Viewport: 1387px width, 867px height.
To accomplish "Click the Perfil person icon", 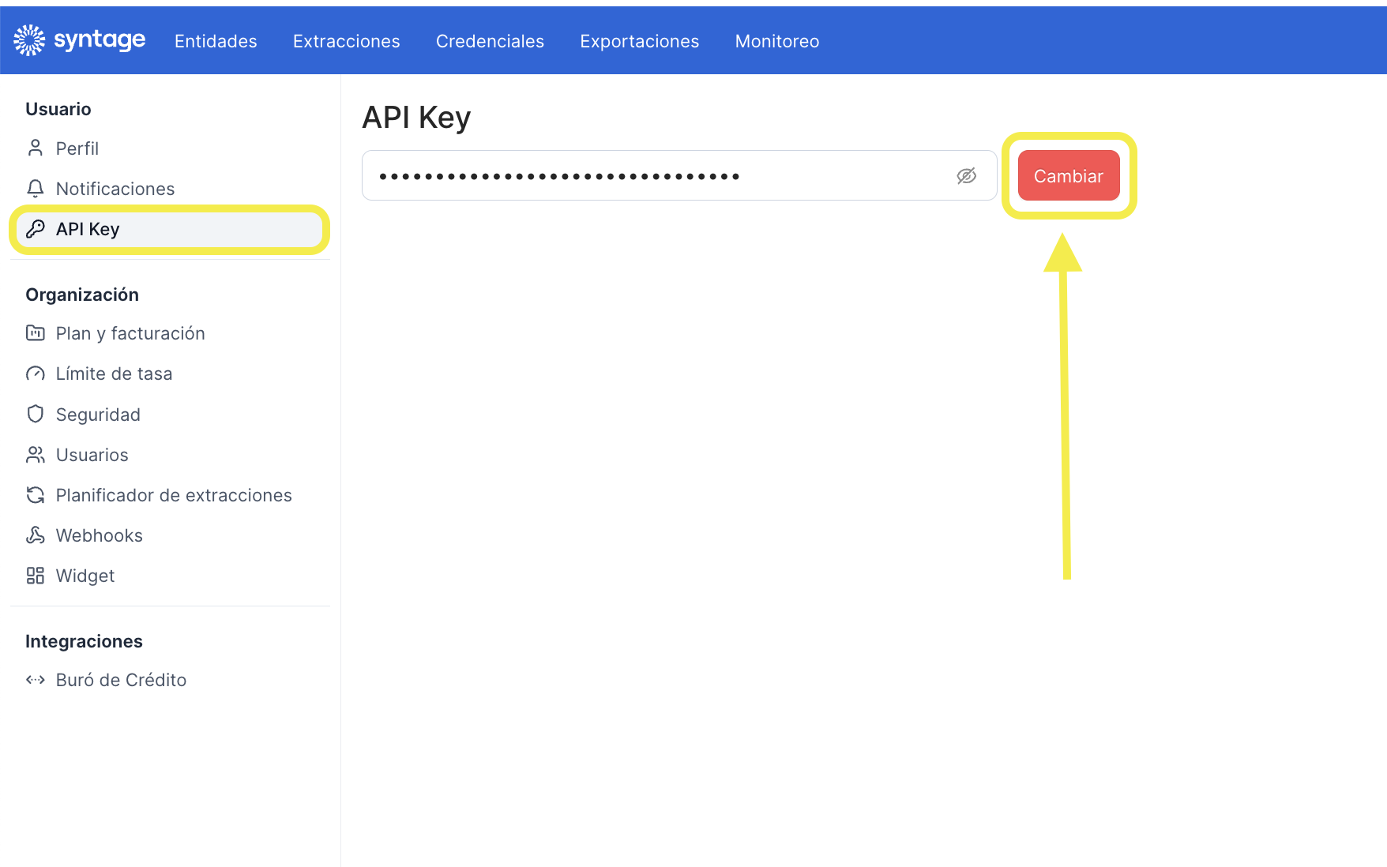I will pos(36,148).
